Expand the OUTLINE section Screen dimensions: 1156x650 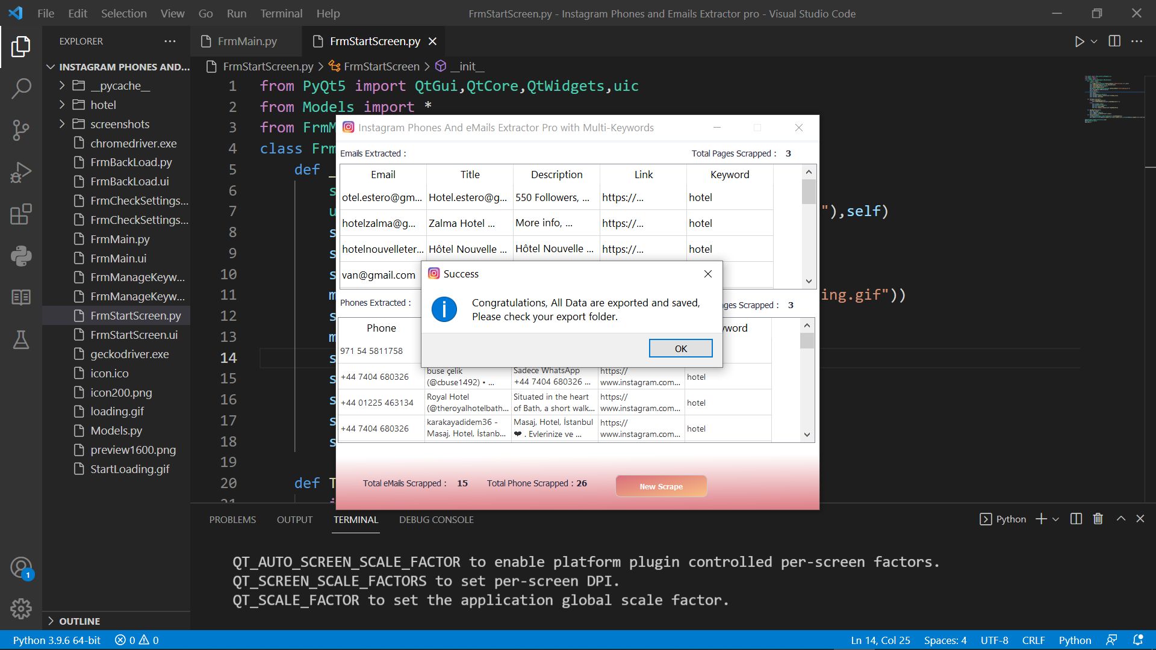pyautogui.click(x=51, y=621)
